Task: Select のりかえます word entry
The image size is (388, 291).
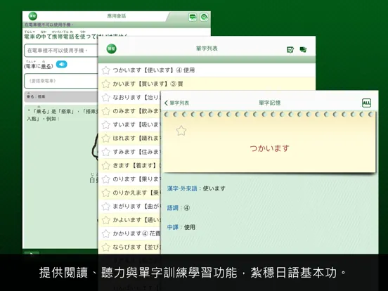Action: tap(129, 193)
